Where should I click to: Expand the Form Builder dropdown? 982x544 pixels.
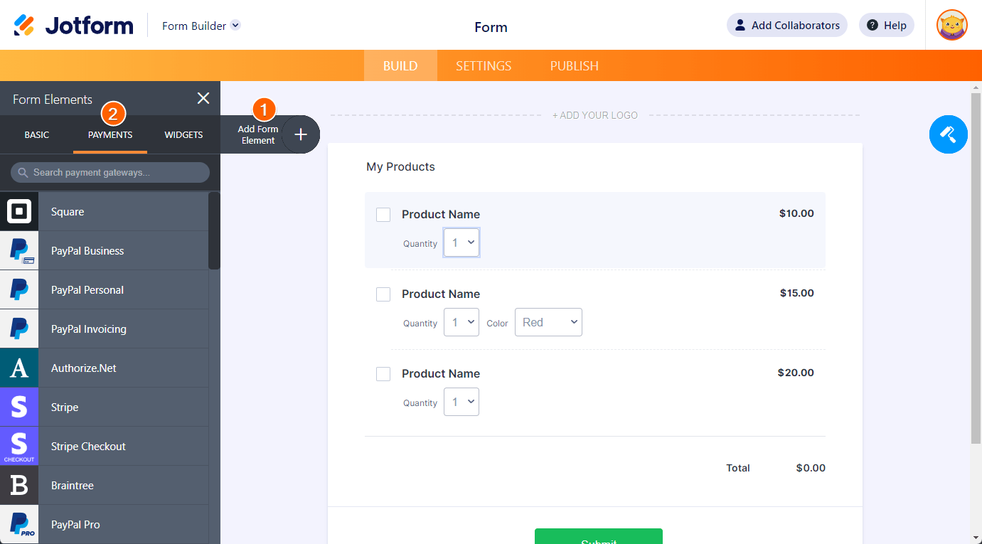tap(236, 26)
